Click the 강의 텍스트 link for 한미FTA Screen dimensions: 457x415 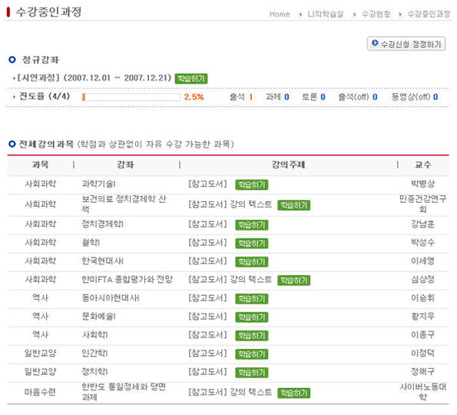251,280
